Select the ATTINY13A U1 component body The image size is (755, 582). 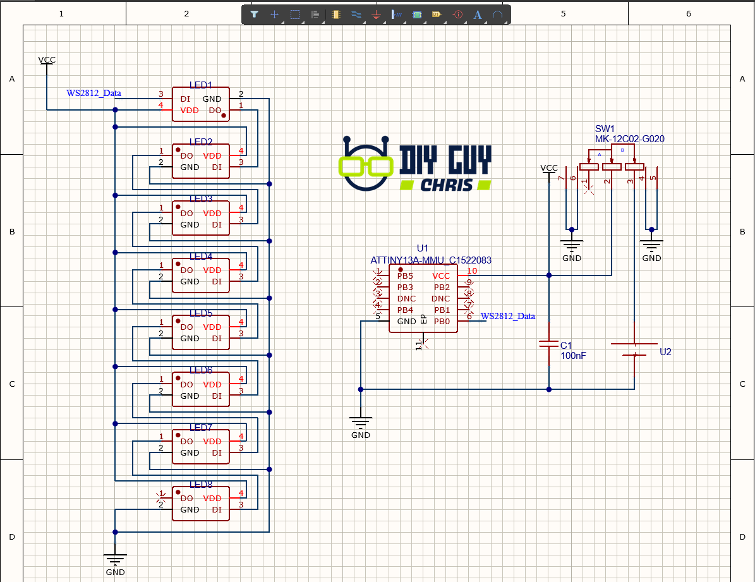point(423,298)
